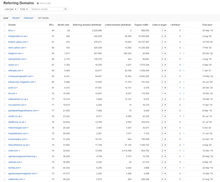The height and width of the screenshot is (182, 220).
Task: Open the globalbankingandfinance.com domain link
Action: tap(23, 111)
